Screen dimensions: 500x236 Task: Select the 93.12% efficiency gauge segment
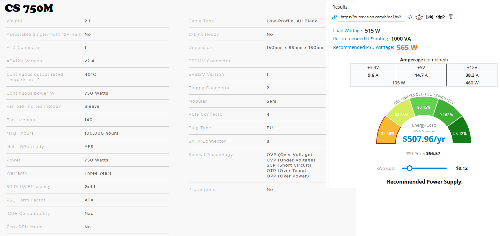pos(459,130)
